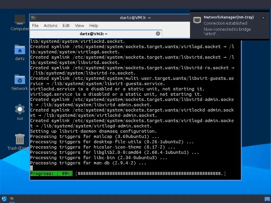Screen dimensions: 271x203
Task: Click the terminal cursor block
Action: pyautogui.click(x=31, y=168)
